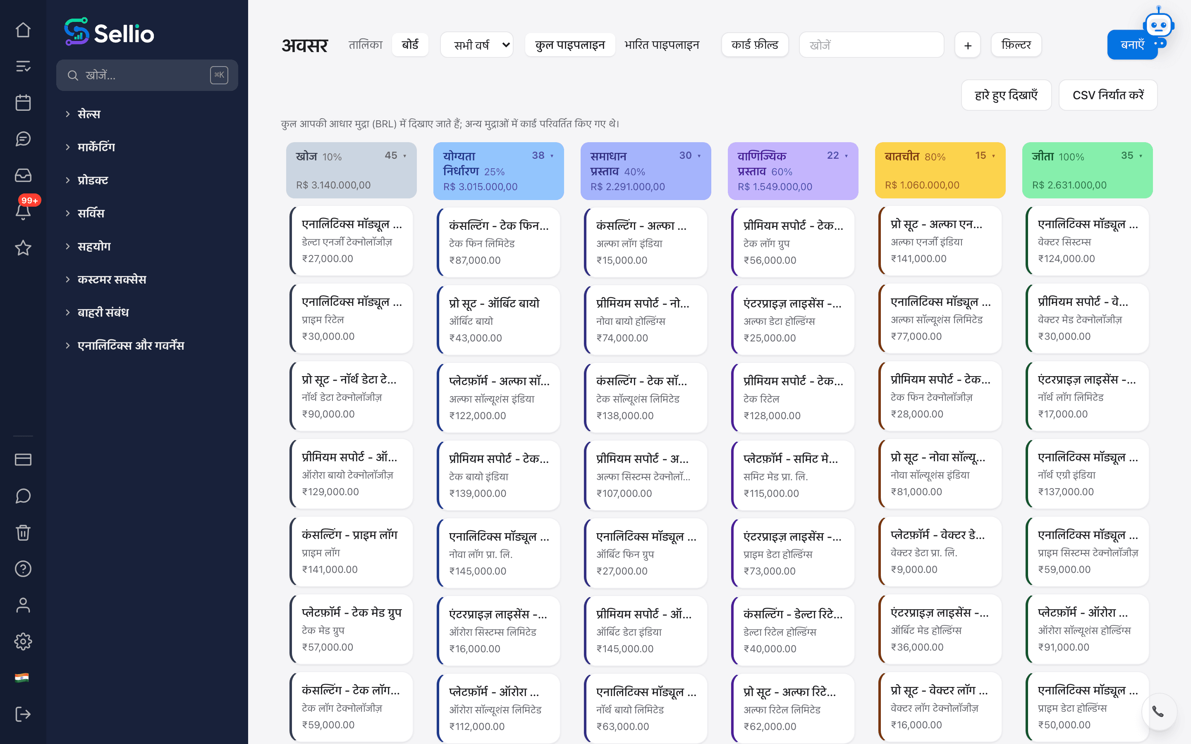Viewport: 1191px width, 744px height.
Task: Click खोज column total R$ 3.140.000,00
Action: tap(333, 185)
